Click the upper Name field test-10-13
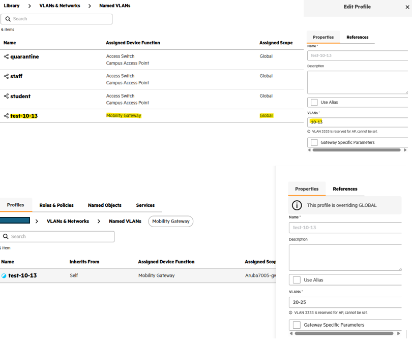 tap(358, 55)
